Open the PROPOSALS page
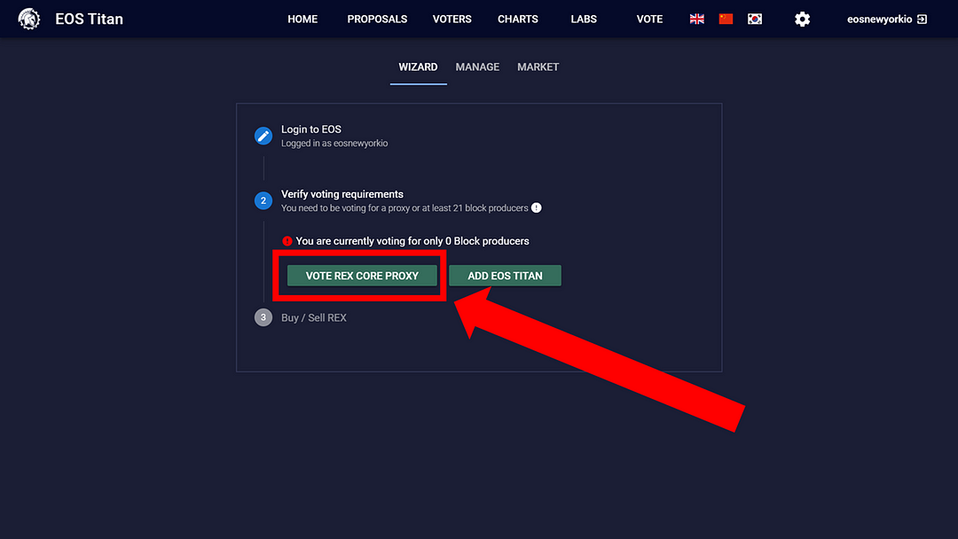The height and width of the screenshot is (539, 958). pyautogui.click(x=377, y=19)
